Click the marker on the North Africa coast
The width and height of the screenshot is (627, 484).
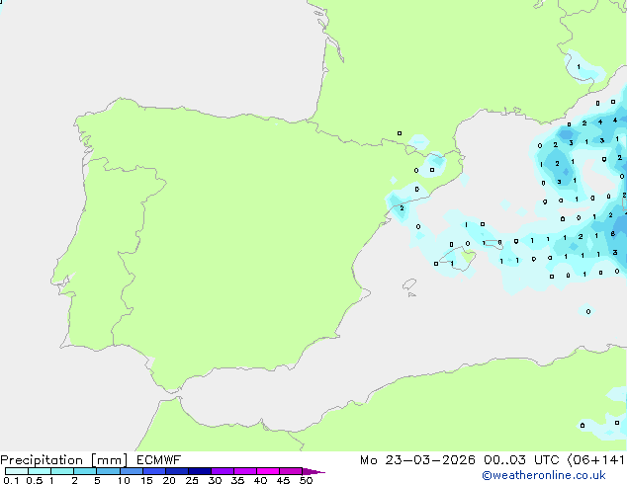(x=582, y=426)
